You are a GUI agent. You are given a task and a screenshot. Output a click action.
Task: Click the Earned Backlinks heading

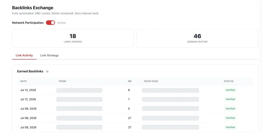point(30,71)
